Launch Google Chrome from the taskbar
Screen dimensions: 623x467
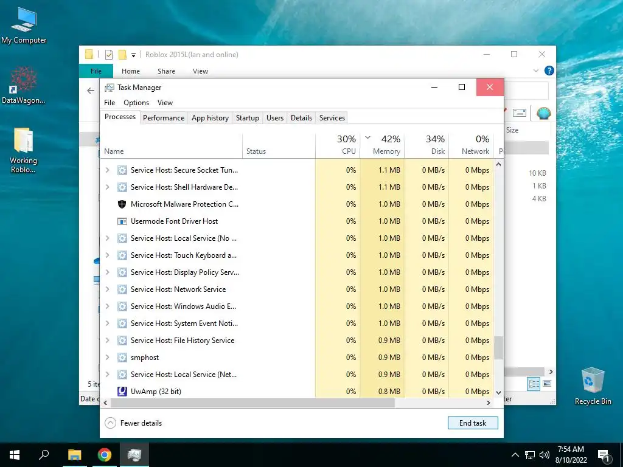coord(105,455)
